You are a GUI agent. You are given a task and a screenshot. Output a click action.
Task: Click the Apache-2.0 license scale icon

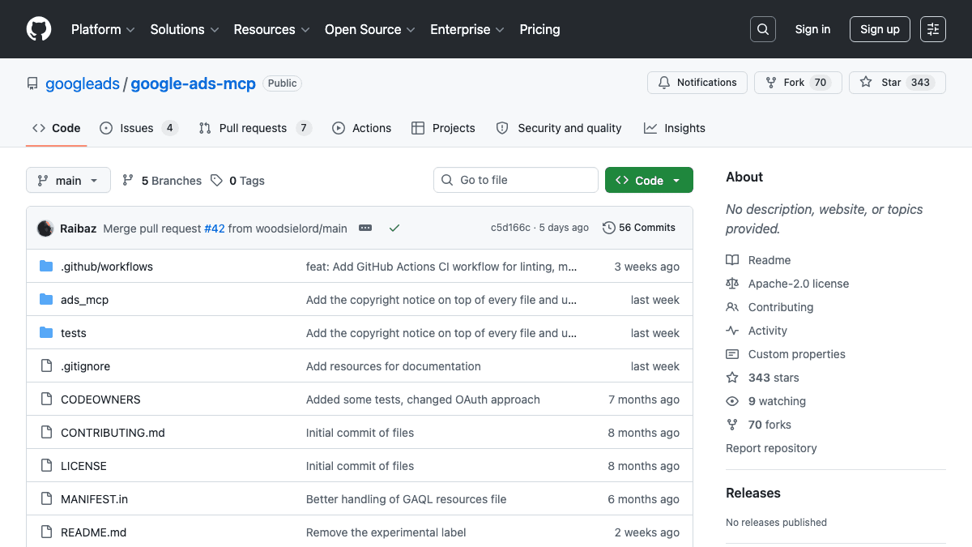(732, 284)
